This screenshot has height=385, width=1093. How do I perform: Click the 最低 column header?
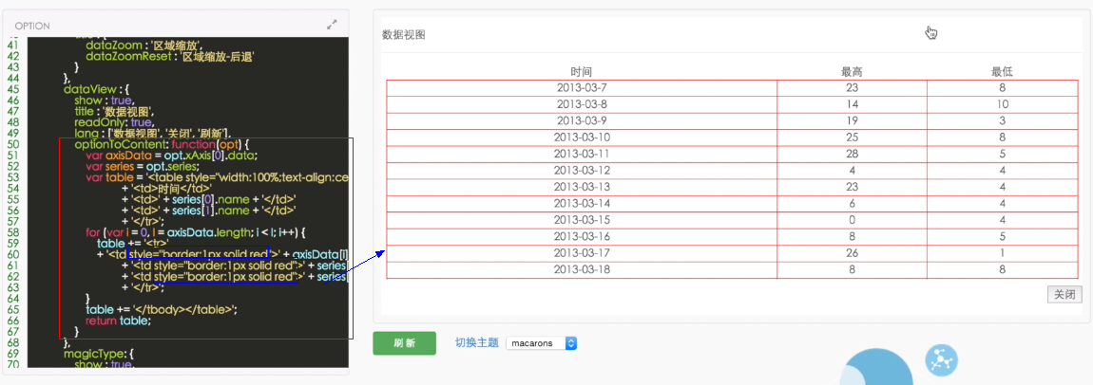(x=1002, y=71)
